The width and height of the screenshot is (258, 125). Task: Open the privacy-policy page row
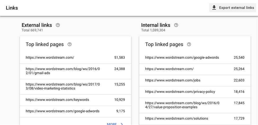[x=194, y=92]
